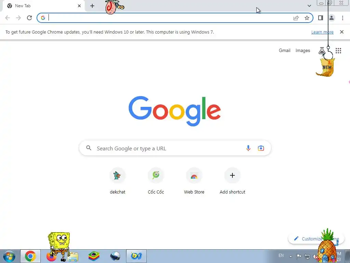This screenshot has width=350, height=263.
Task: Focus the Search Google or type a URL box
Action: 175,148
